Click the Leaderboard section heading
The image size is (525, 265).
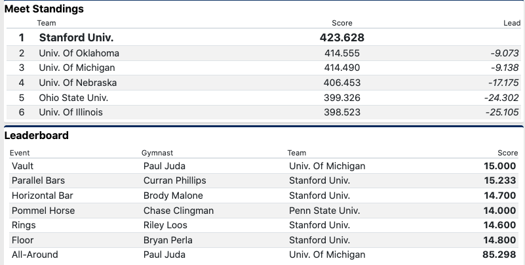point(37,135)
